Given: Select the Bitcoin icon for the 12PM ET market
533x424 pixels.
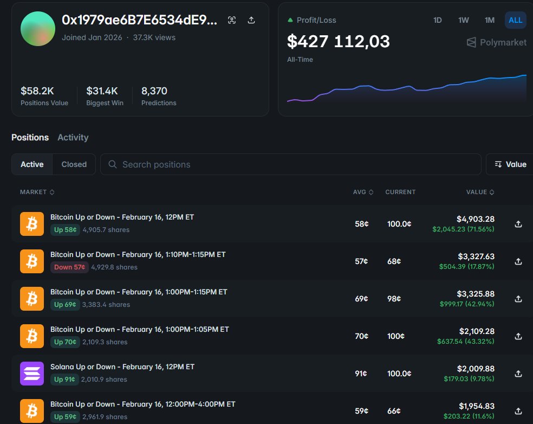Looking at the screenshot, I should (x=31, y=223).
